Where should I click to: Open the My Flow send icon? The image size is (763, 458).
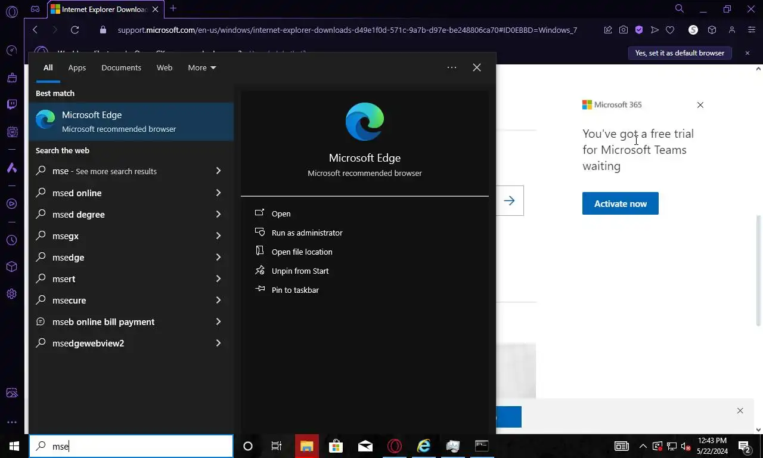[655, 30]
